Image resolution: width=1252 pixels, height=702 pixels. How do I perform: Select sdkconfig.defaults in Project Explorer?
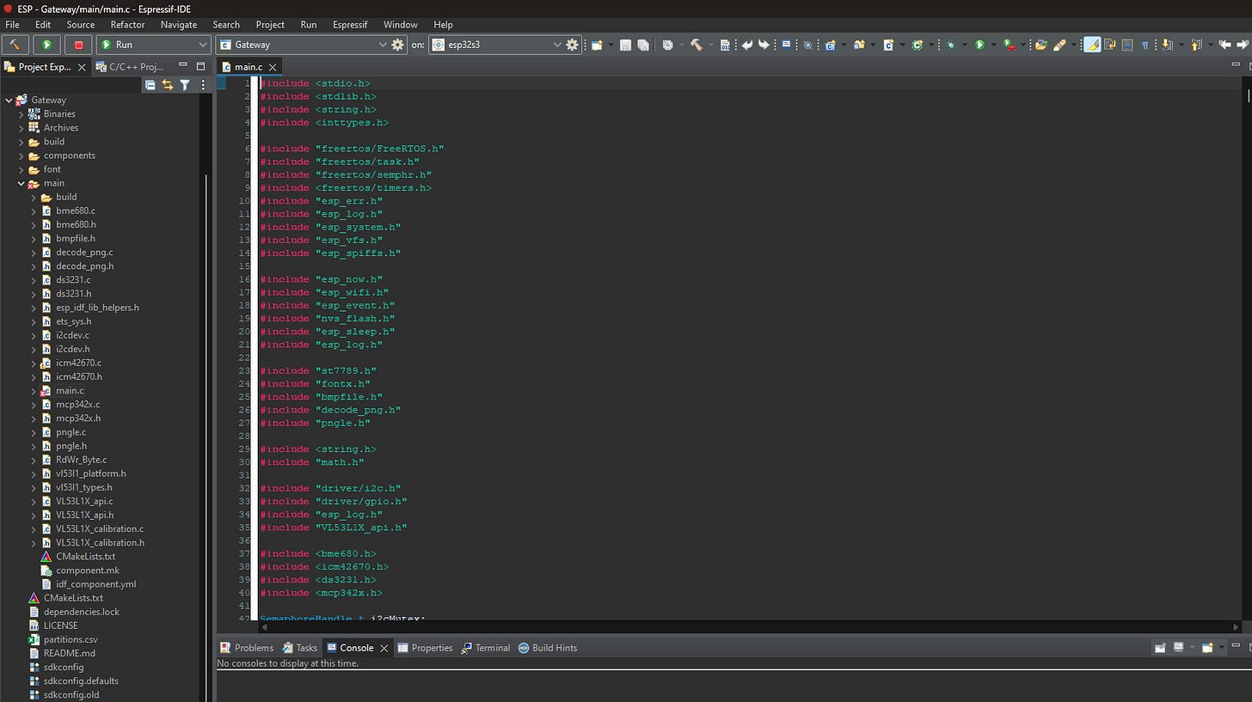[81, 681]
